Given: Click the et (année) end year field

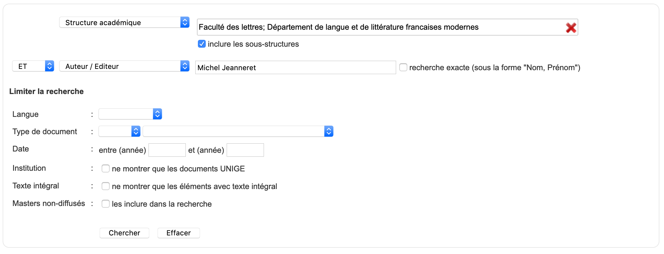Looking at the screenshot, I should (x=245, y=150).
